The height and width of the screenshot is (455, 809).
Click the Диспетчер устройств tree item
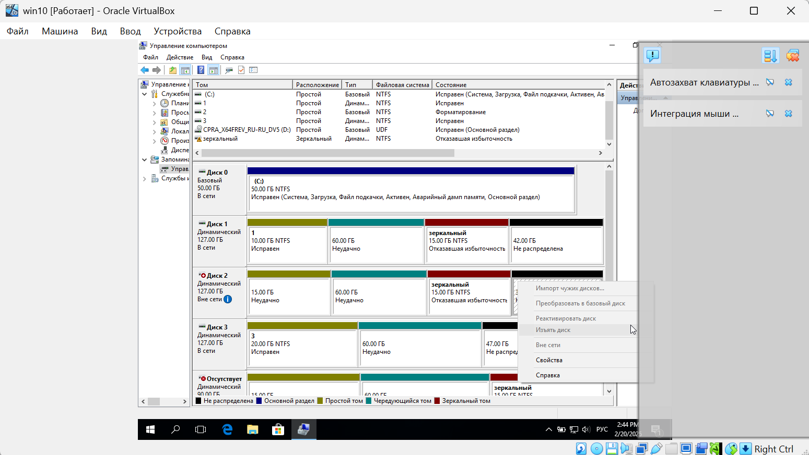[174, 150]
